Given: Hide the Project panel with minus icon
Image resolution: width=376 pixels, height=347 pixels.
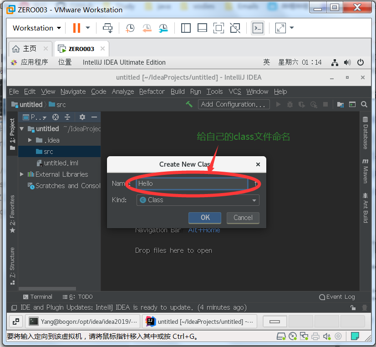Looking at the screenshot, I should click(x=94, y=117).
